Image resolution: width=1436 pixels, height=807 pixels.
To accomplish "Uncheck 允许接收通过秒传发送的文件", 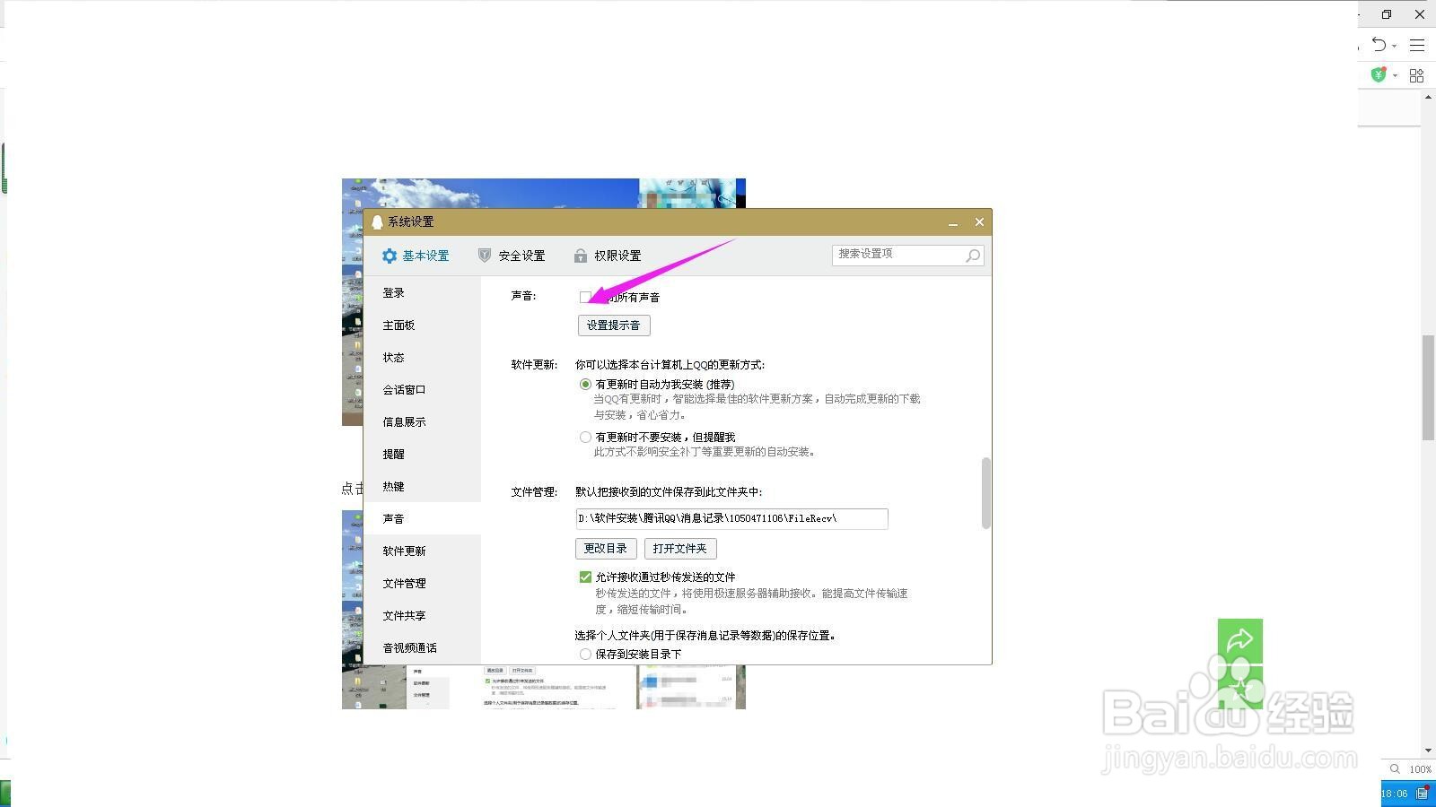I will [585, 577].
